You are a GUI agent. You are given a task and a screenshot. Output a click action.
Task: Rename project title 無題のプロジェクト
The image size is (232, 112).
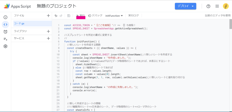pyautogui.click(x=57, y=6)
